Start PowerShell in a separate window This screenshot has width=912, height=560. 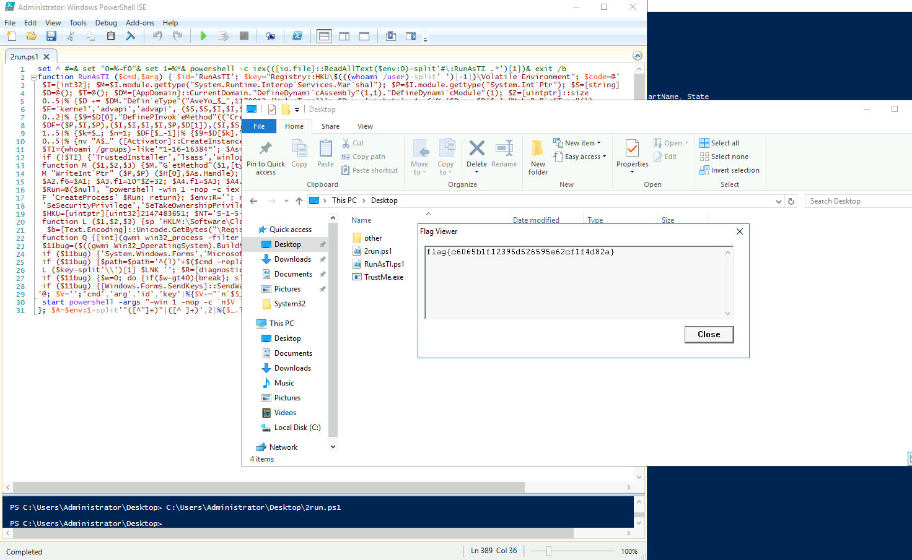(x=297, y=37)
